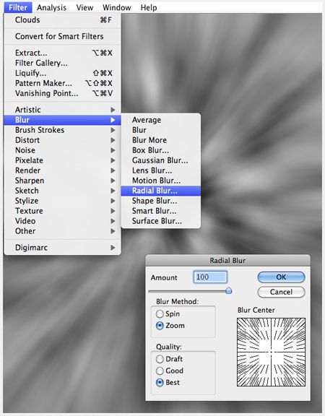Choose Good quality option
The image size is (325, 416).
[x=160, y=370]
